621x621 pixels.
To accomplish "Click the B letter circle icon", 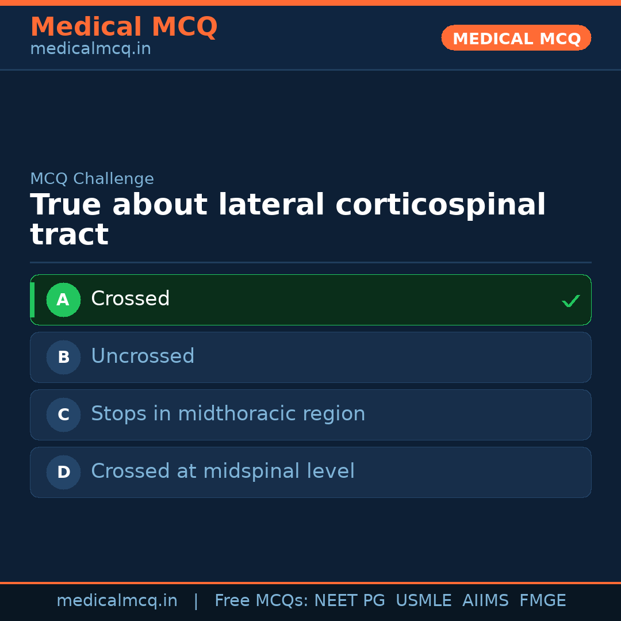I will pos(63,357).
